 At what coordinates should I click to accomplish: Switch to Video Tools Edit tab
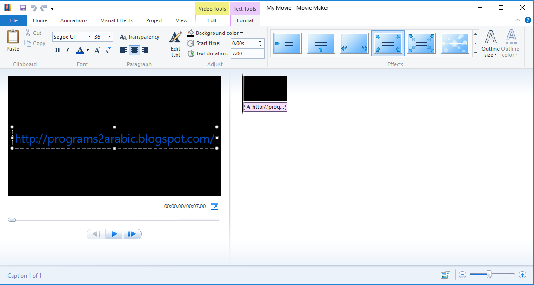click(x=212, y=20)
